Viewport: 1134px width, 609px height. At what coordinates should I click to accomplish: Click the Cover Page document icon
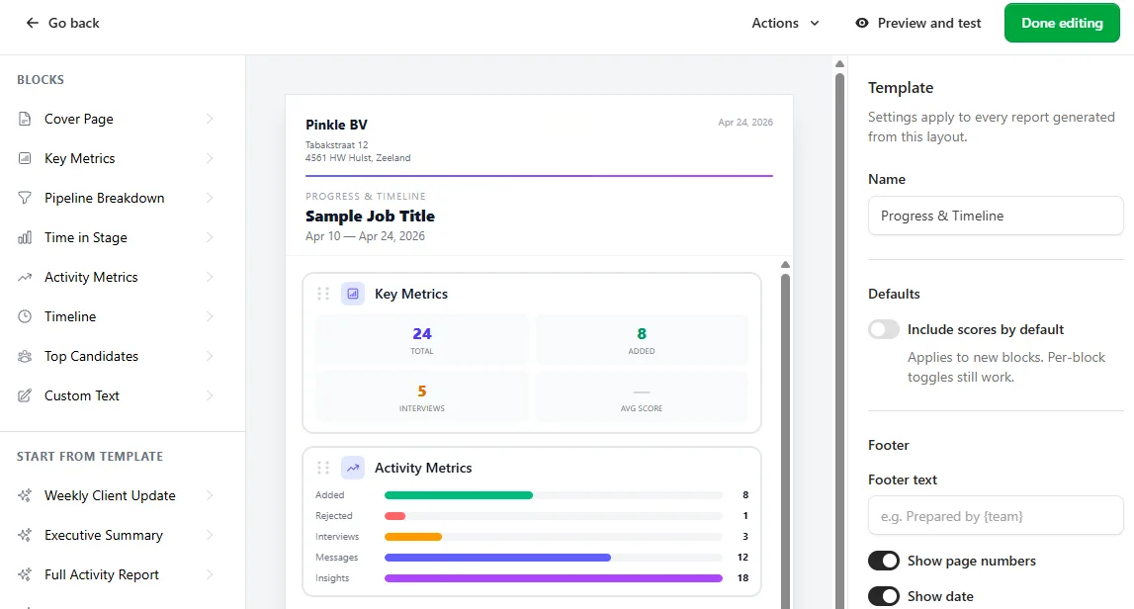25,119
